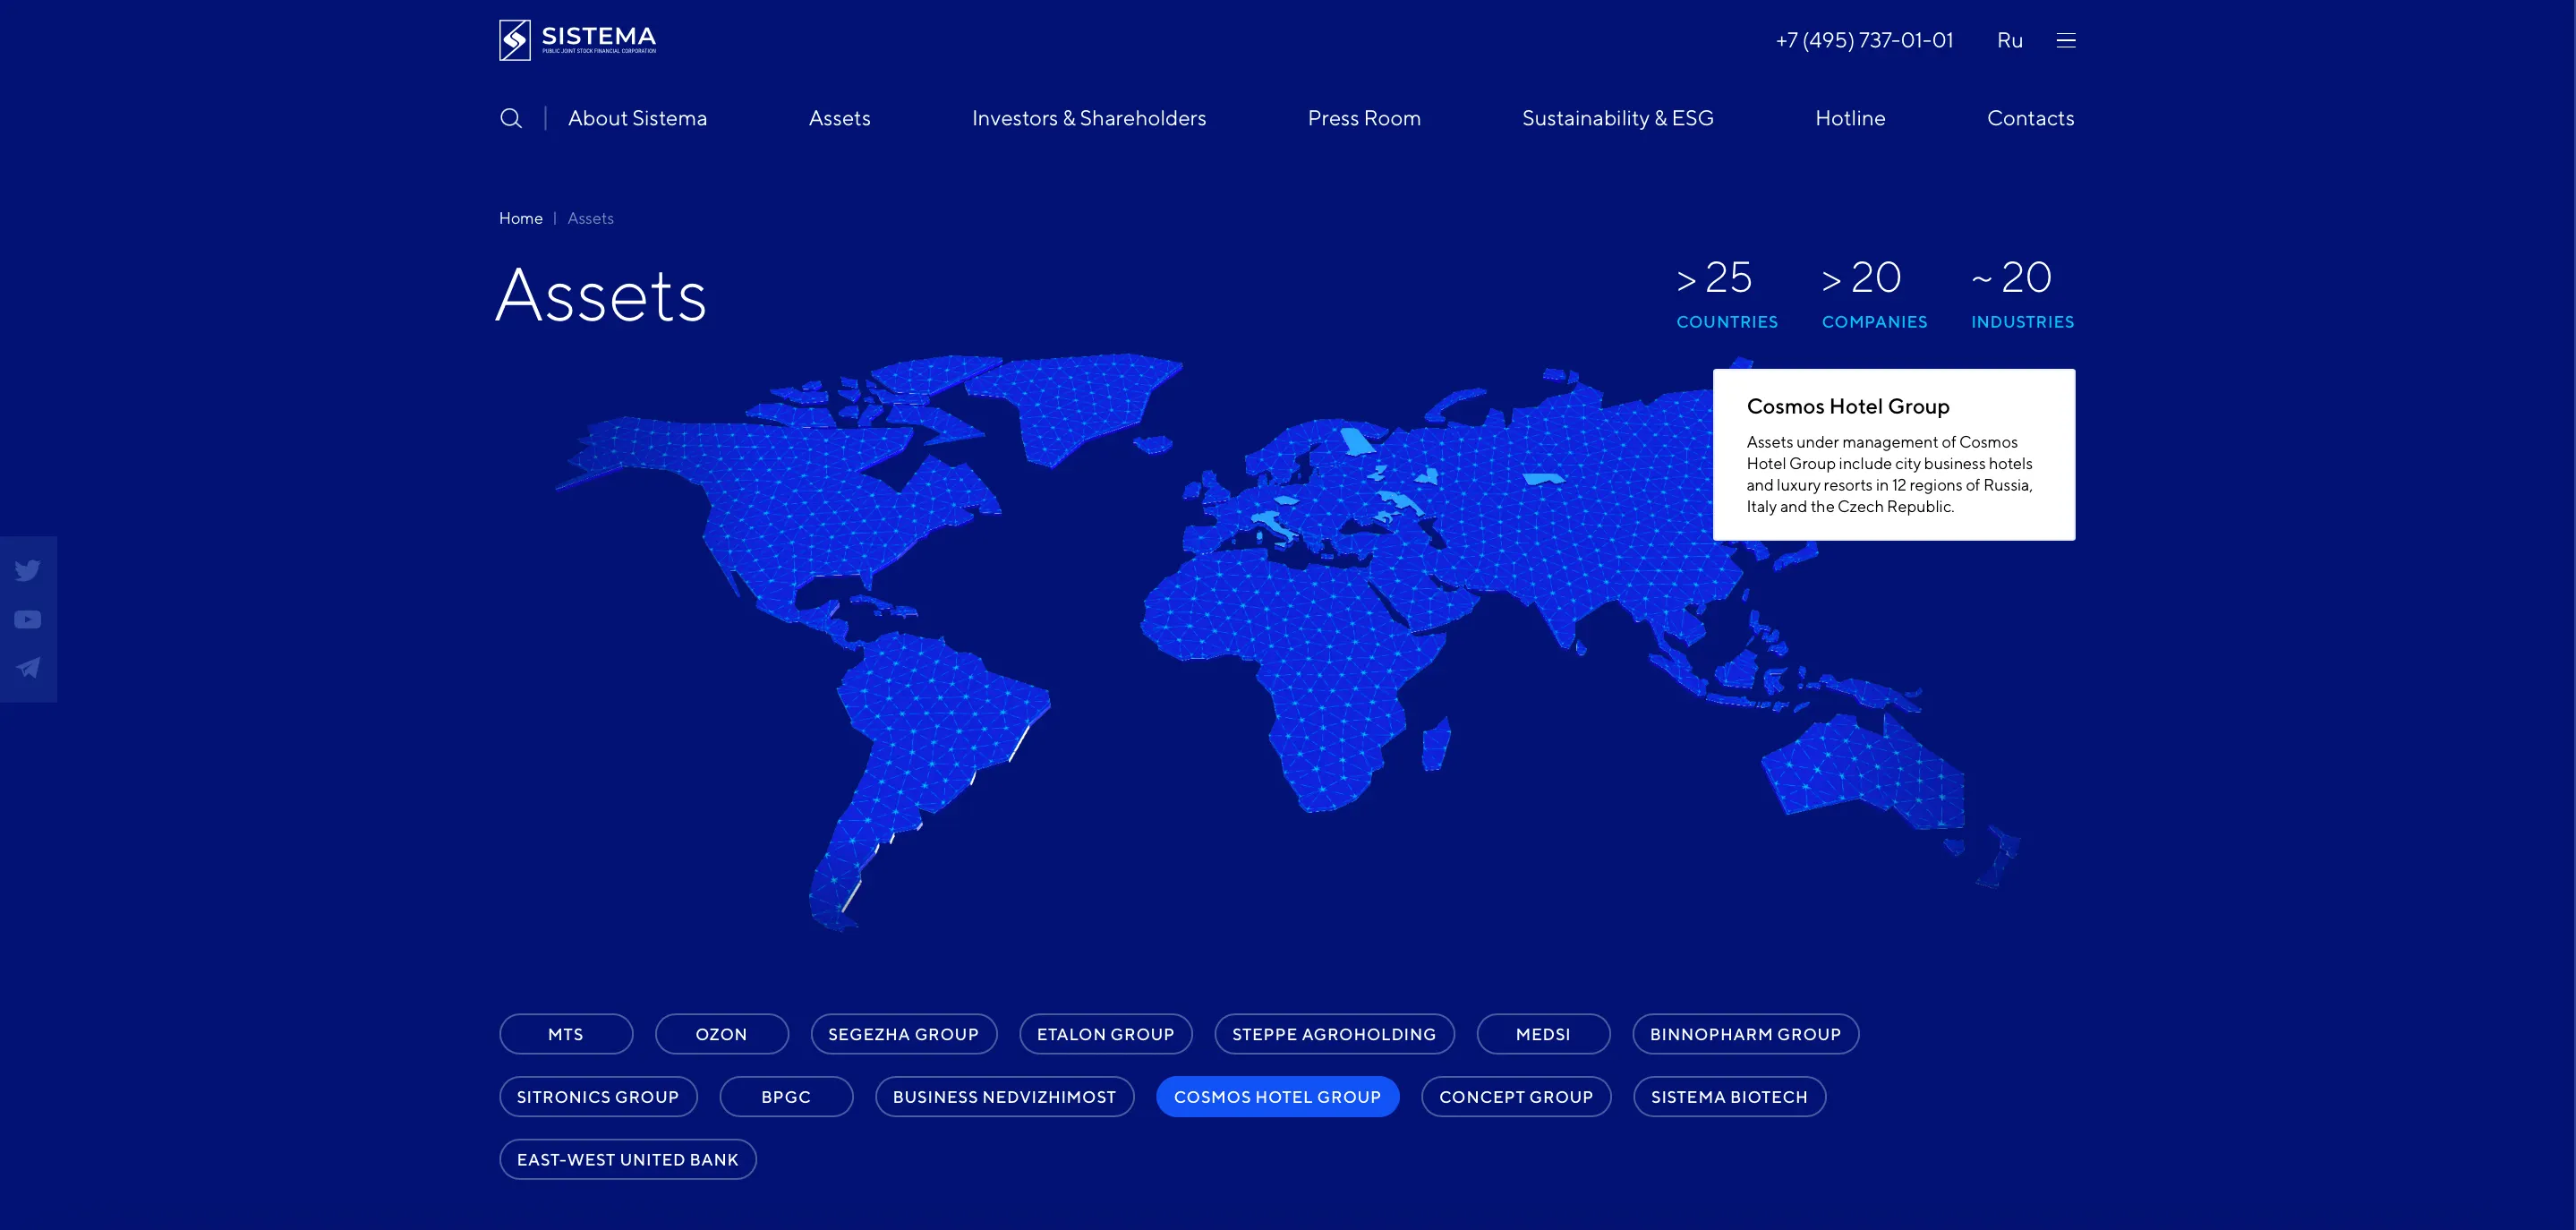
Task: Open the Telegram social link
Action: pyautogui.click(x=28, y=667)
